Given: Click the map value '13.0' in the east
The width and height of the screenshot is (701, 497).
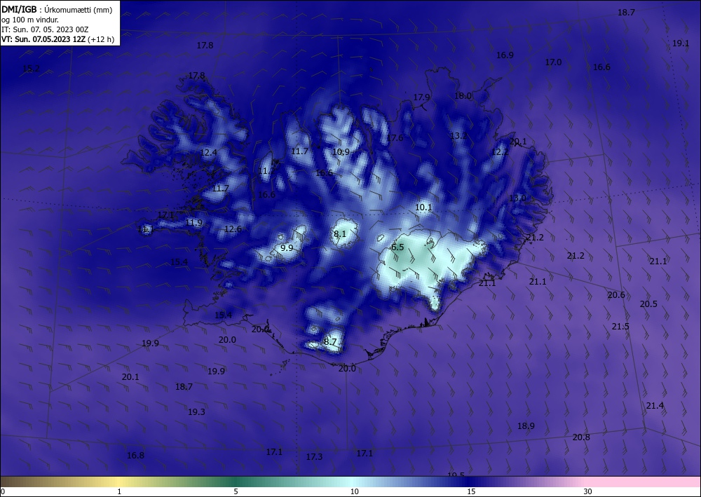Looking at the screenshot, I should pos(517,198).
